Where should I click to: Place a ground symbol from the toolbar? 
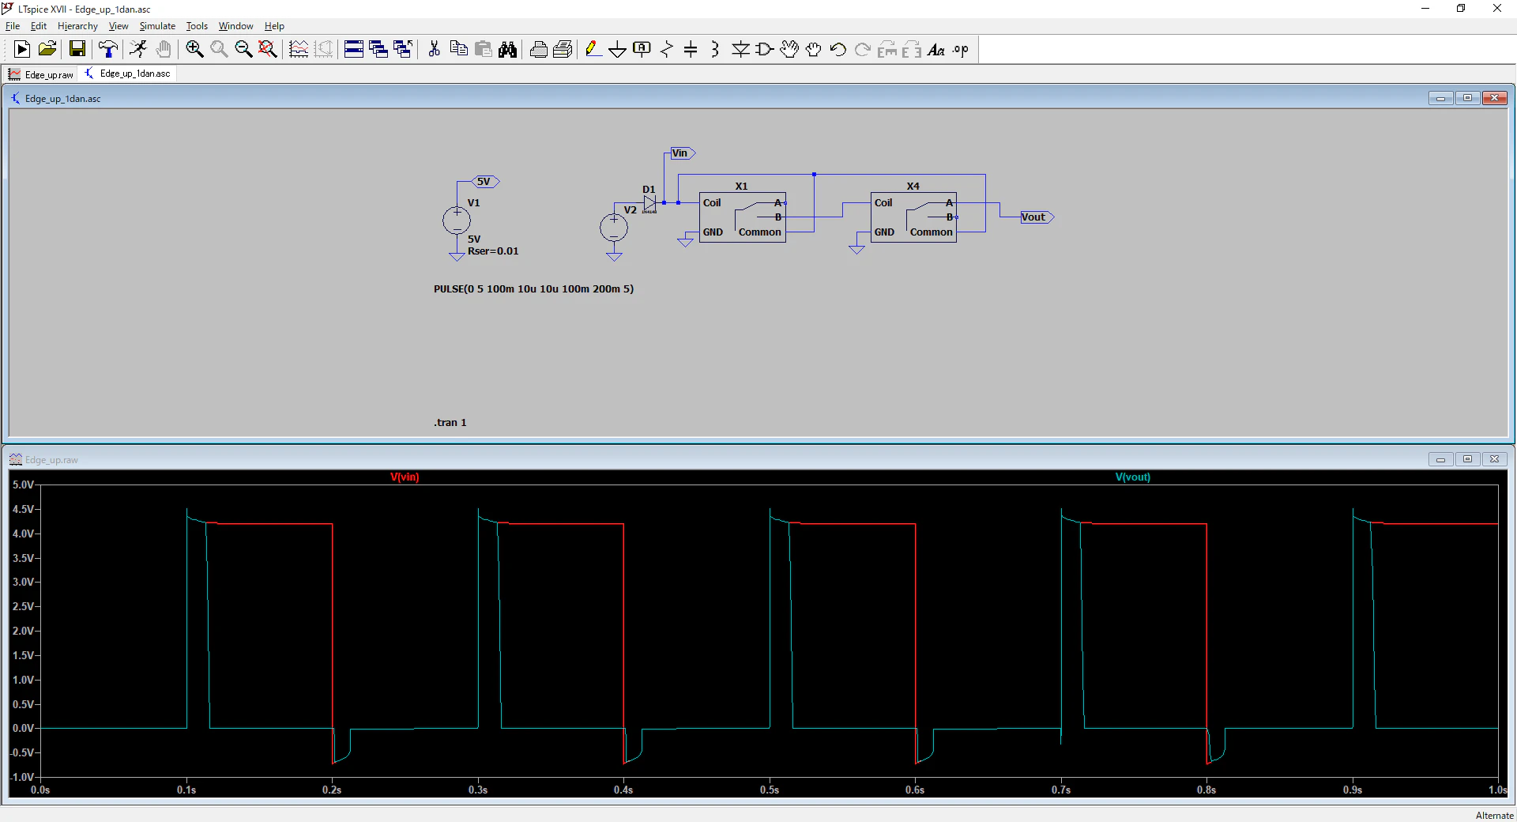(x=617, y=50)
